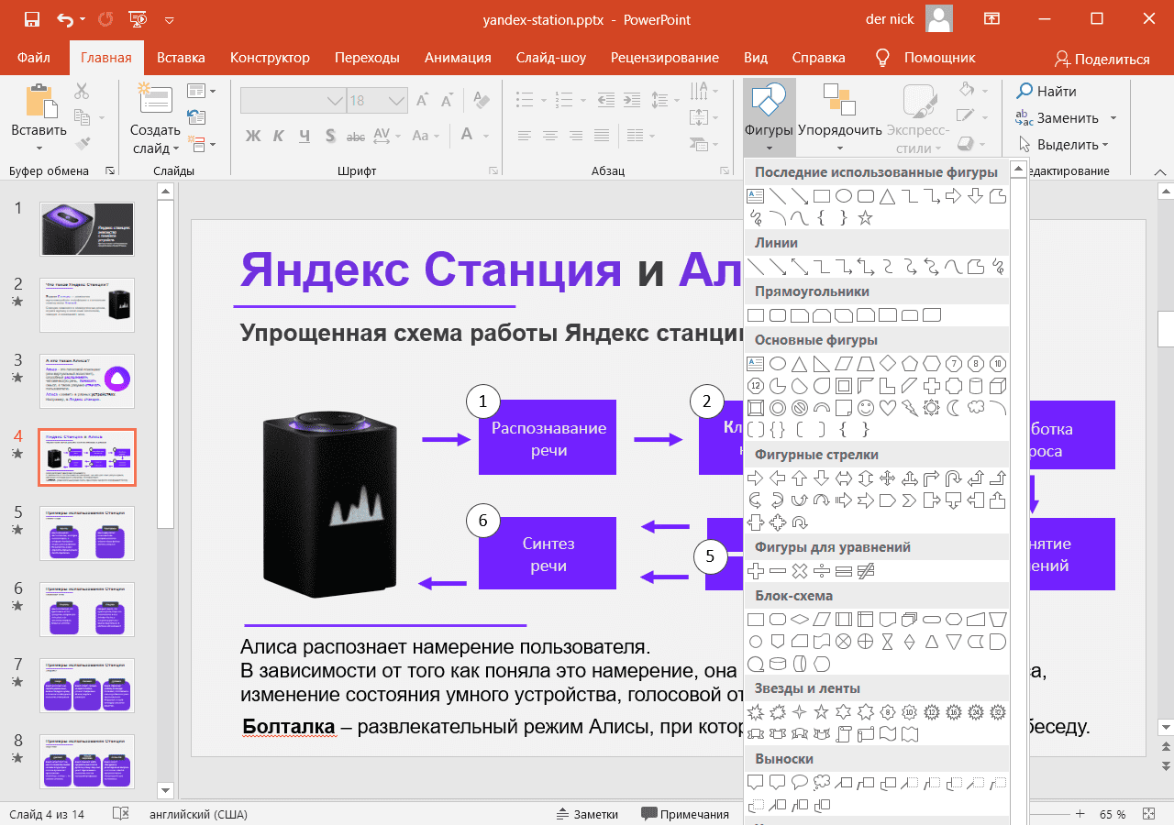Click the Cut scissors icon
Image resolution: width=1174 pixels, height=825 pixels.
tap(82, 91)
